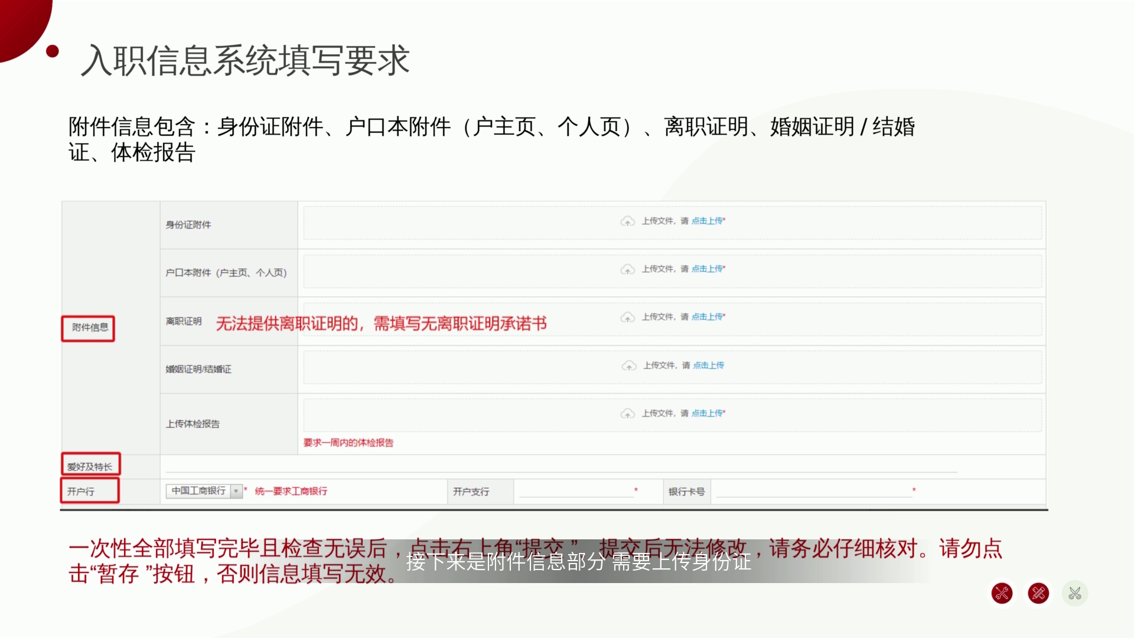Click the cloud upload icon for 离职证明
The image size is (1134, 638).
627,317
